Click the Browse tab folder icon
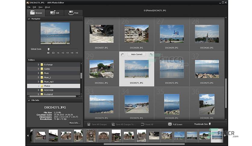The image size is (252, 146). 32,13
